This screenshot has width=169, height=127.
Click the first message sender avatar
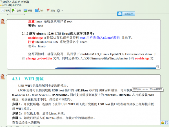pyautogui.click(x=3, y=22)
